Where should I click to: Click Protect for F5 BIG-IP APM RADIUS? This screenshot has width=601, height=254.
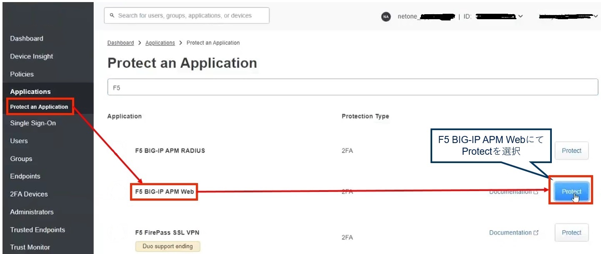point(571,151)
